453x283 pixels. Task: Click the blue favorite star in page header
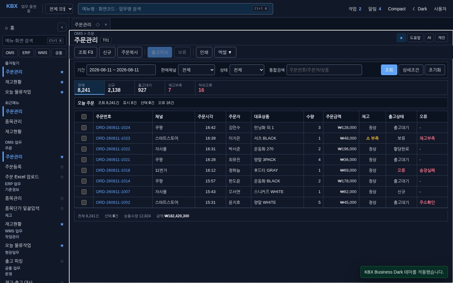pos(401,38)
